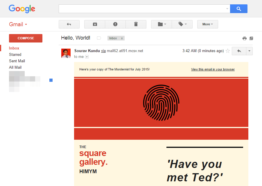The height and width of the screenshot is (186, 262).
Task: Click 'Here's your copy of The Mordernist' text
Action: click(114, 69)
